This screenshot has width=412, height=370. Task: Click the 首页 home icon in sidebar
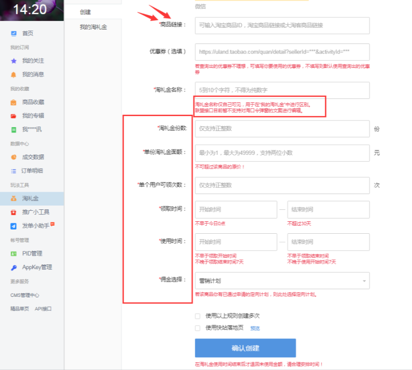13,33
